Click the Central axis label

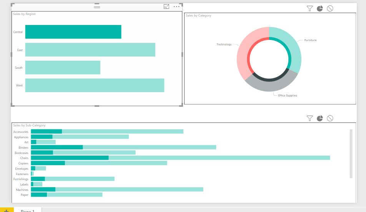(x=18, y=32)
